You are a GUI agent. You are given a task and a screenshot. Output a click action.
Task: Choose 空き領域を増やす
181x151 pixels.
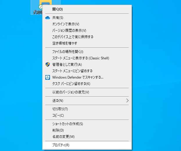(64, 43)
